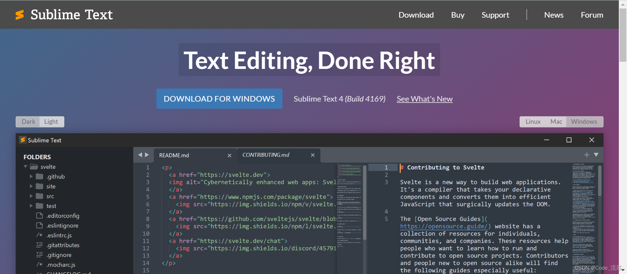The image size is (627, 274).
Task: Go to next tab with right arrow
Action: coord(147,155)
